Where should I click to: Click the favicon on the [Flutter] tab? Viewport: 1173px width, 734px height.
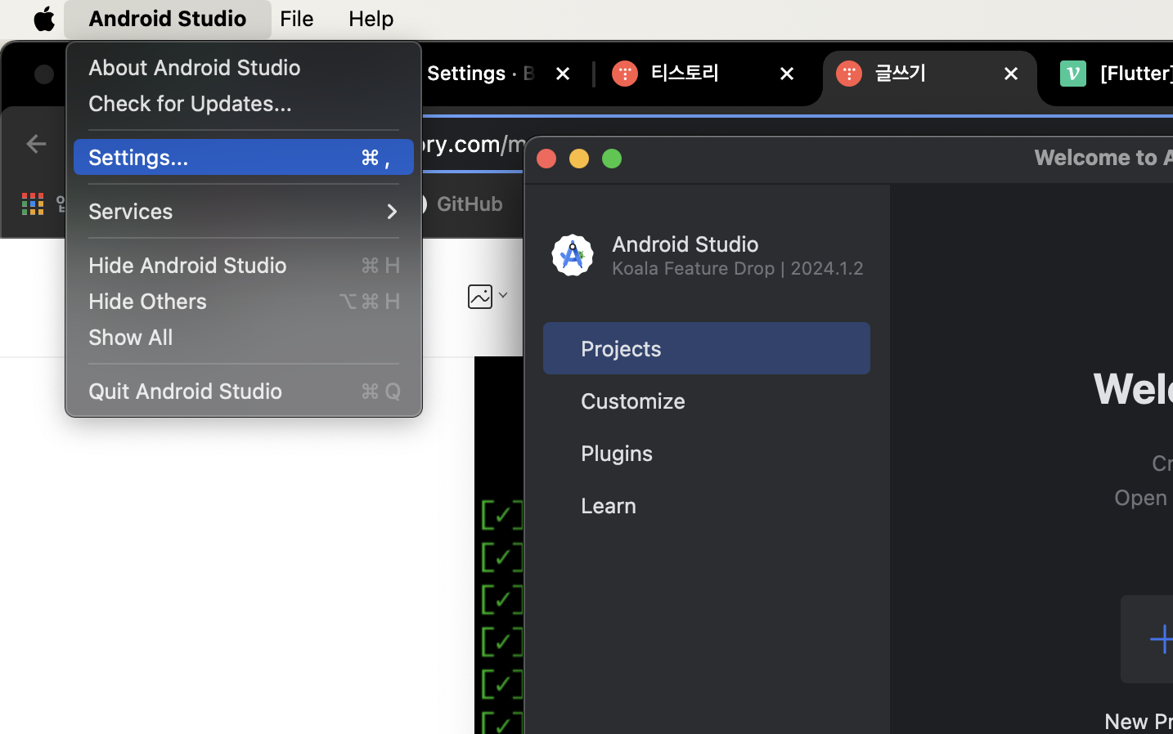point(1073,74)
